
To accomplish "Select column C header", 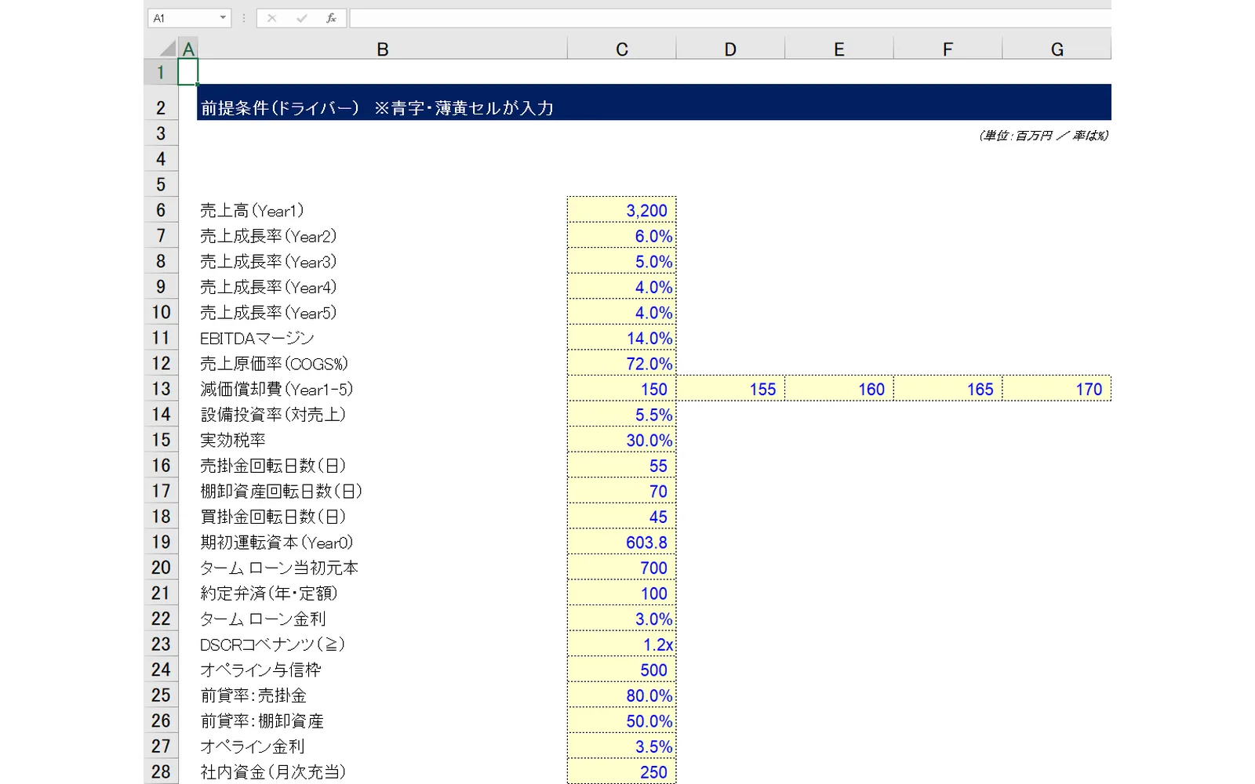I will [x=621, y=49].
